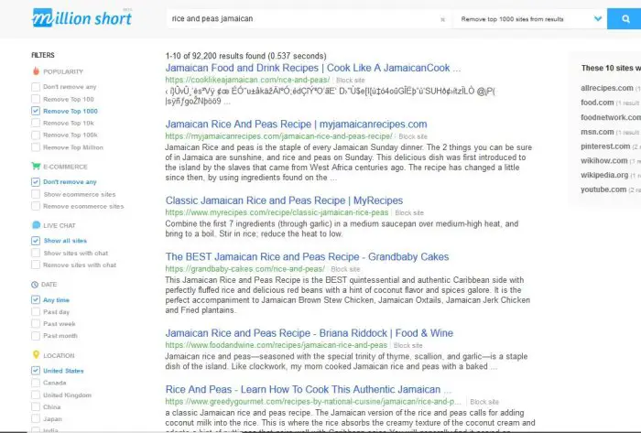Block site for grandbaby-cakes.com
Screen dimensions: 641x433
click(345, 269)
